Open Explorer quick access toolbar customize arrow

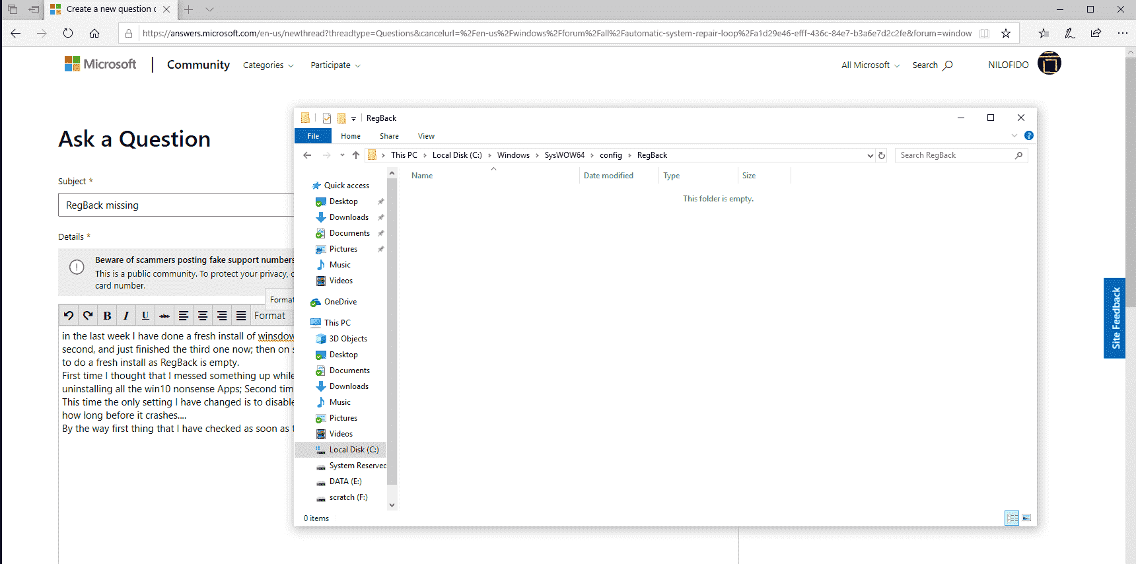click(353, 118)
